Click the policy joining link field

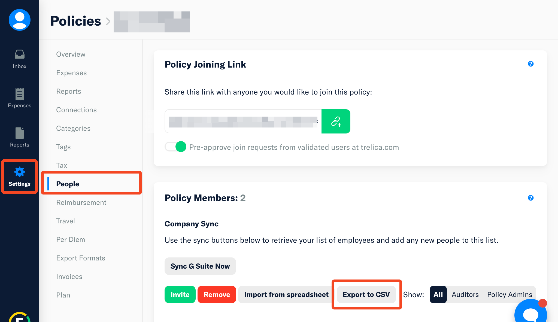coord(243,121)
